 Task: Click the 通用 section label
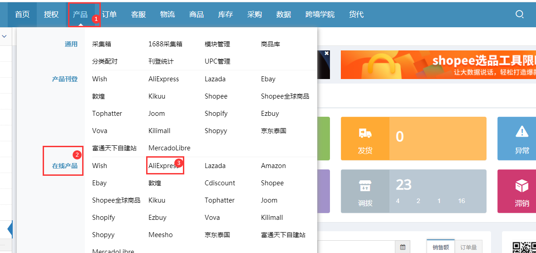click(71, 44)
